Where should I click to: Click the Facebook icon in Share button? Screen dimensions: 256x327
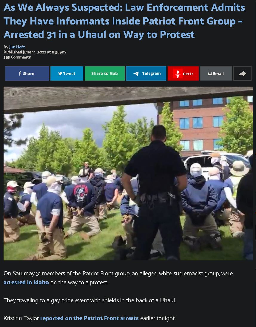(x=20, y=73)
